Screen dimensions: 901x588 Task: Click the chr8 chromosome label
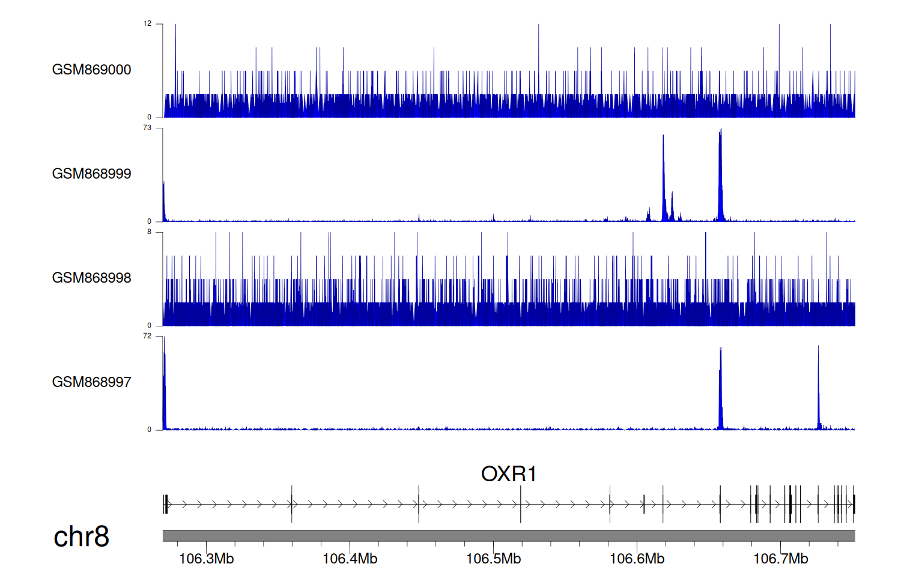point(81,536)
